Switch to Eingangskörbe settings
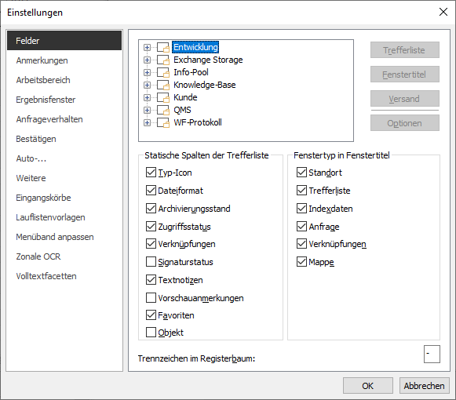 click(x=64, y=198)
